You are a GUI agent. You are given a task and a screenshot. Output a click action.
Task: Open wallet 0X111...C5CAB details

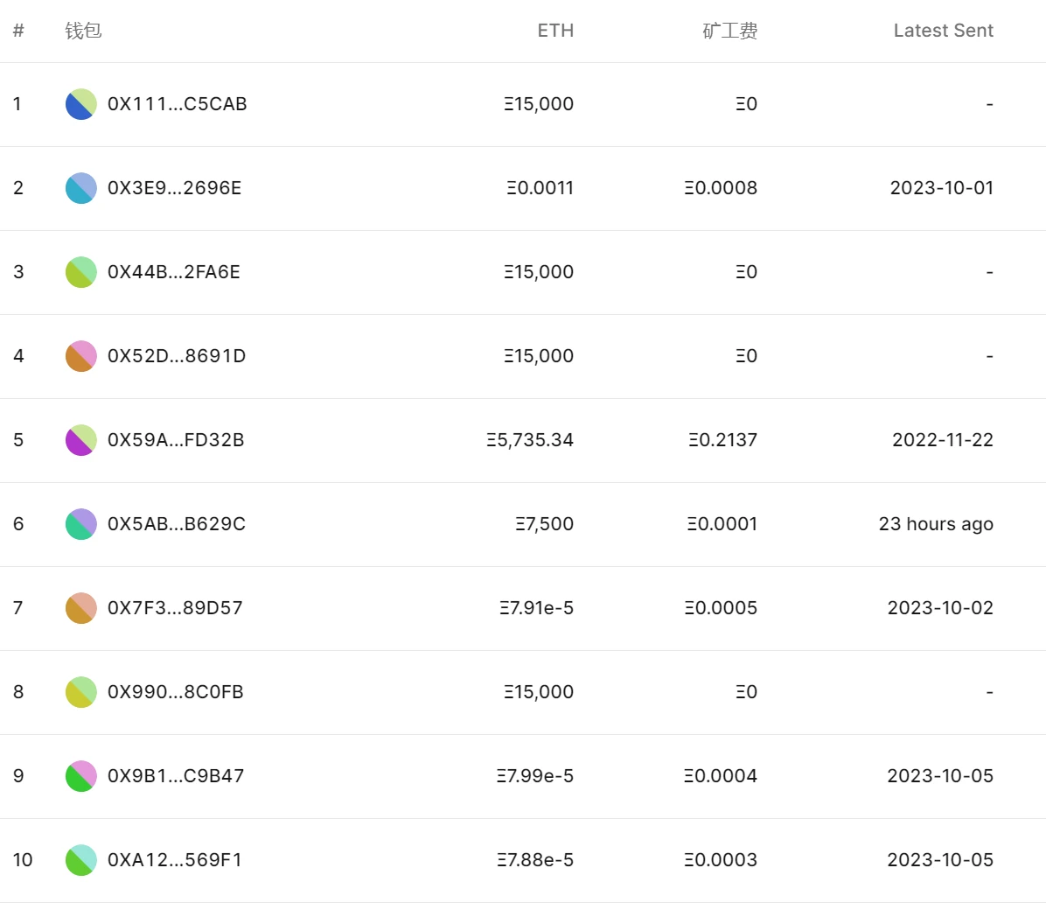point(173,104)
